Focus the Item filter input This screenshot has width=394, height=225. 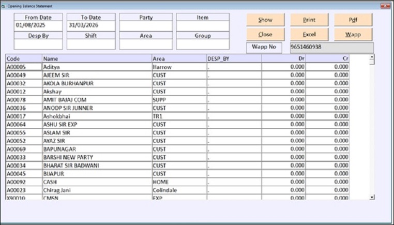click(203, 26)
